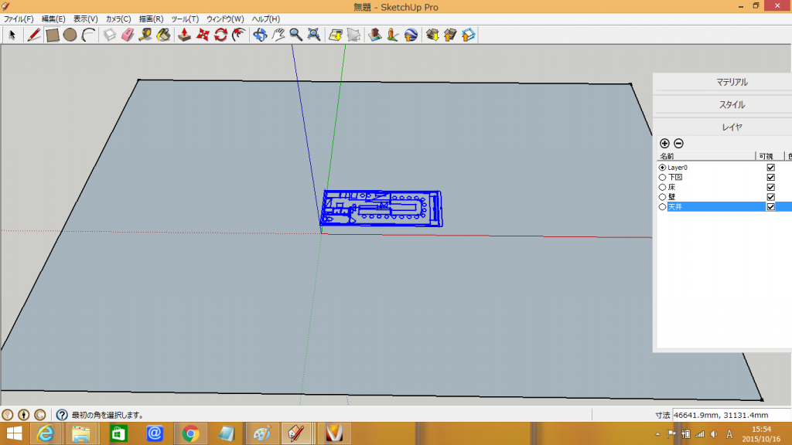This screenshot has width=792, height=445.
Task: Expand the スタイル panel
Action: [x=731, y=104]
